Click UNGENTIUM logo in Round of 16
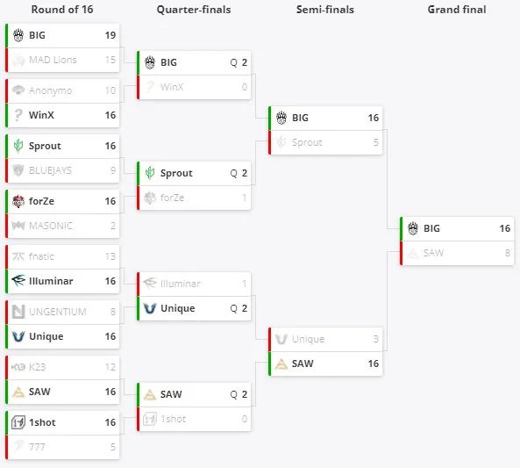 18,312
